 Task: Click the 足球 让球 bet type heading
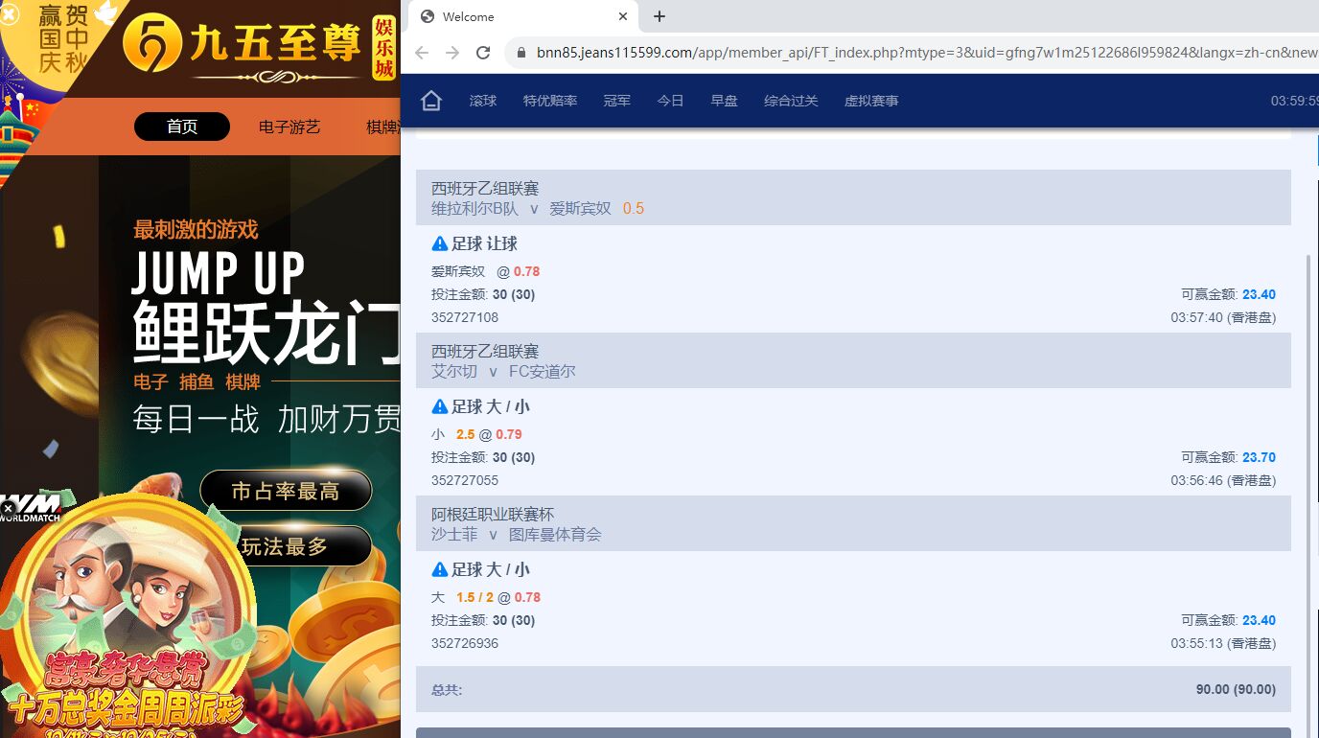pyautogui.click(x=484, y=243)
